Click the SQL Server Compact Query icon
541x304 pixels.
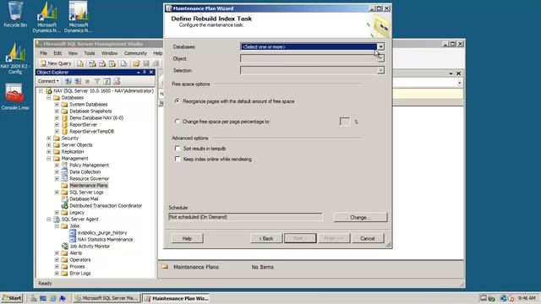[123, 63]
